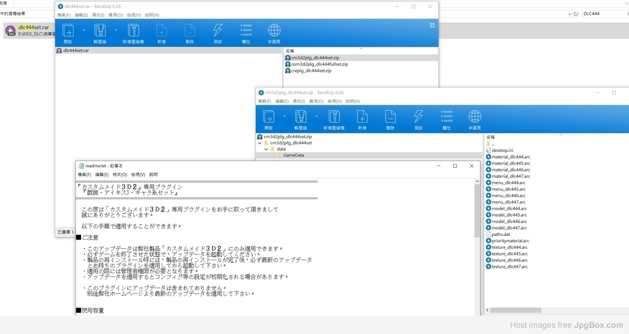Image resolution: width=629 pixels, height=334 pixels.
Task: Click the Notepad vertical scrollbar thumb
Action: (x=477, y=211)
